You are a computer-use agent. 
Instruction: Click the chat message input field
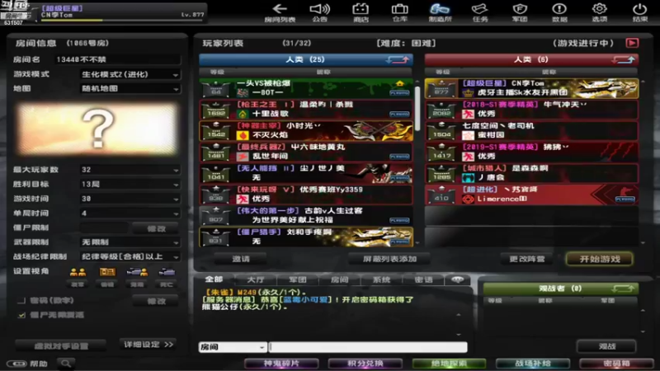click(x=368, y=347)
